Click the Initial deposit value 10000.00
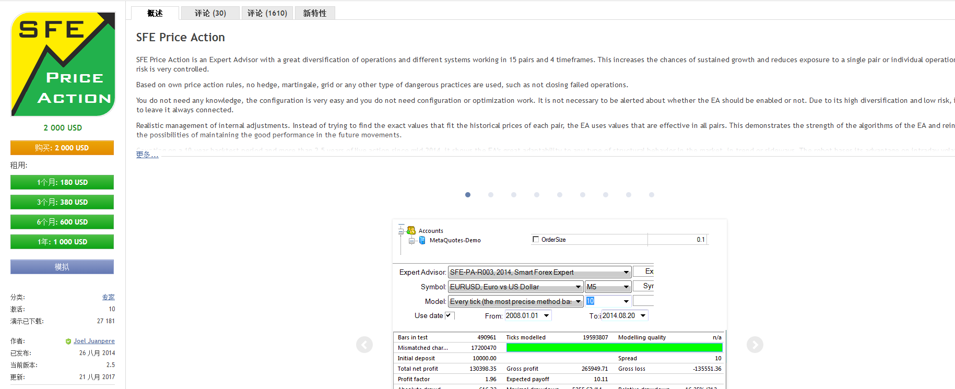955x389 pixels. click(x=485, y=358)
